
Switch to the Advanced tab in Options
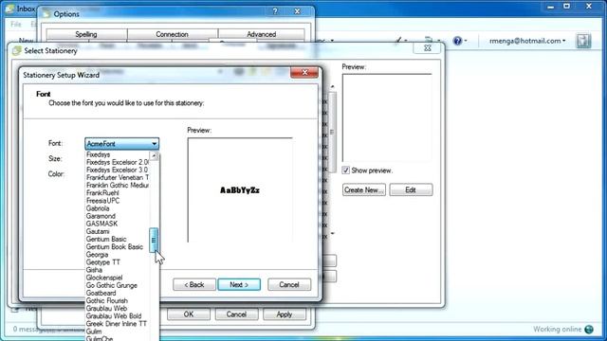coord(262,34)
